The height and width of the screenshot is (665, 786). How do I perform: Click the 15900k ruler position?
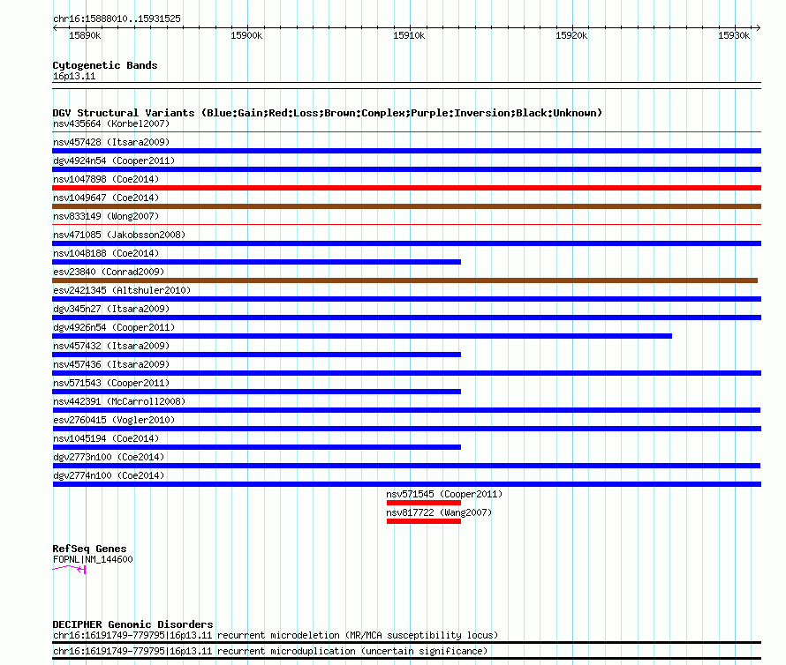tap(246, 35)
